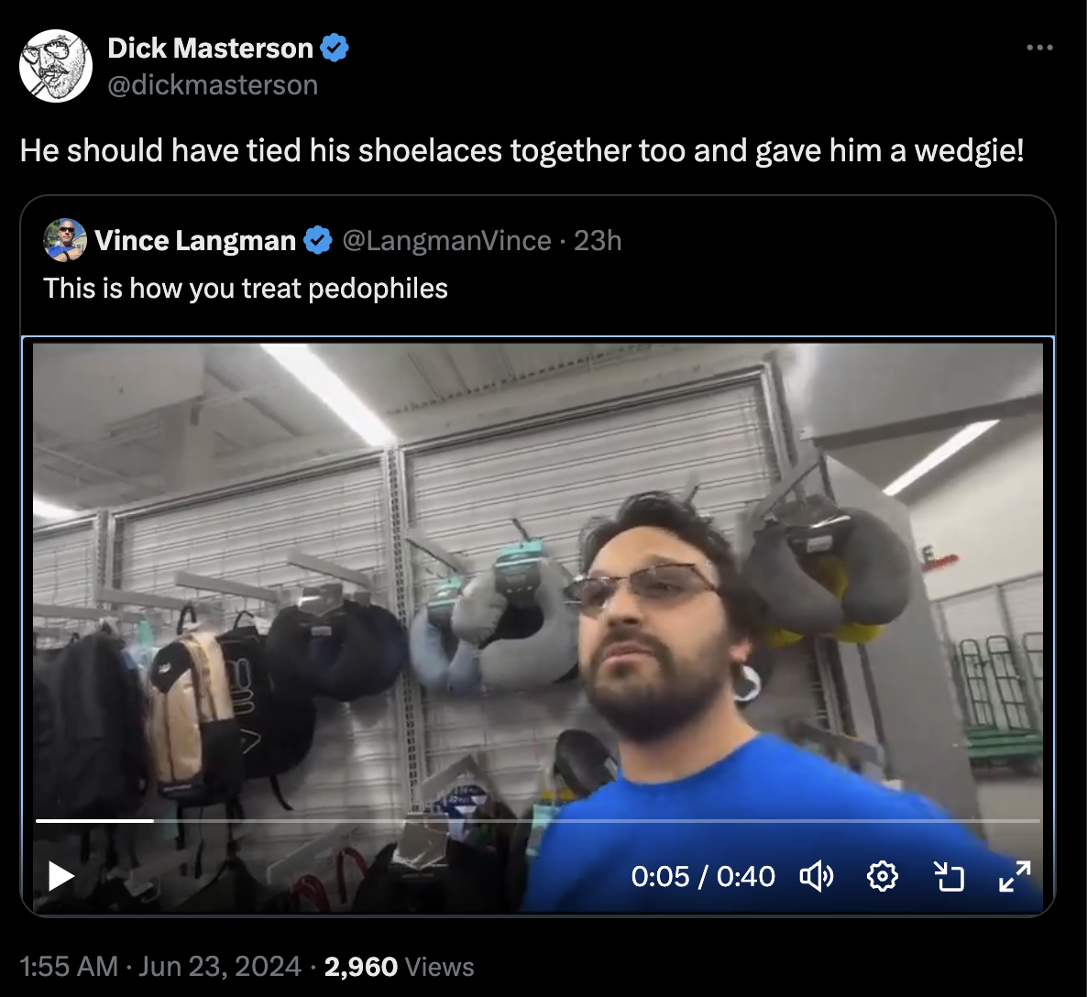Click the 23h timestamp on quoted tweet
This screenshot has width=1087, height=997.
[598, 241]
